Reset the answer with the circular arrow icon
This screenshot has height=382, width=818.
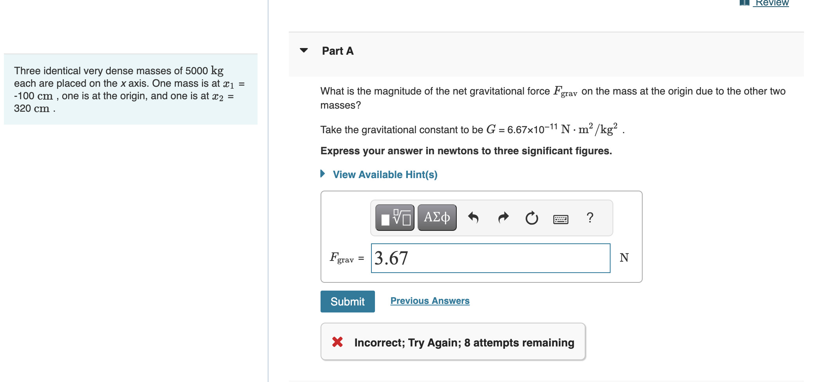click(532, 218)
